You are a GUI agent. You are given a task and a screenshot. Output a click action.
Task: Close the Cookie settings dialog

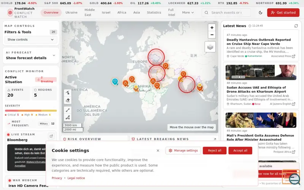click(x=158, y=150)
